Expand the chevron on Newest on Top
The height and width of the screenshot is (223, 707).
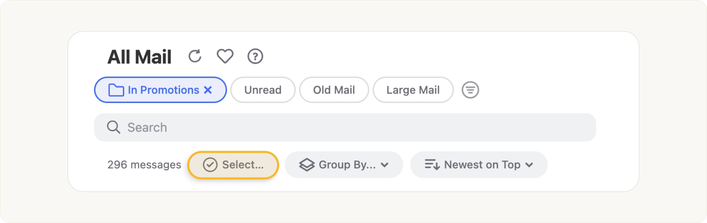[529, 165]
